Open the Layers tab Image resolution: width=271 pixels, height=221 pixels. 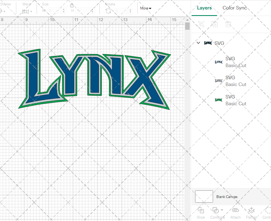tap(204, 8)
